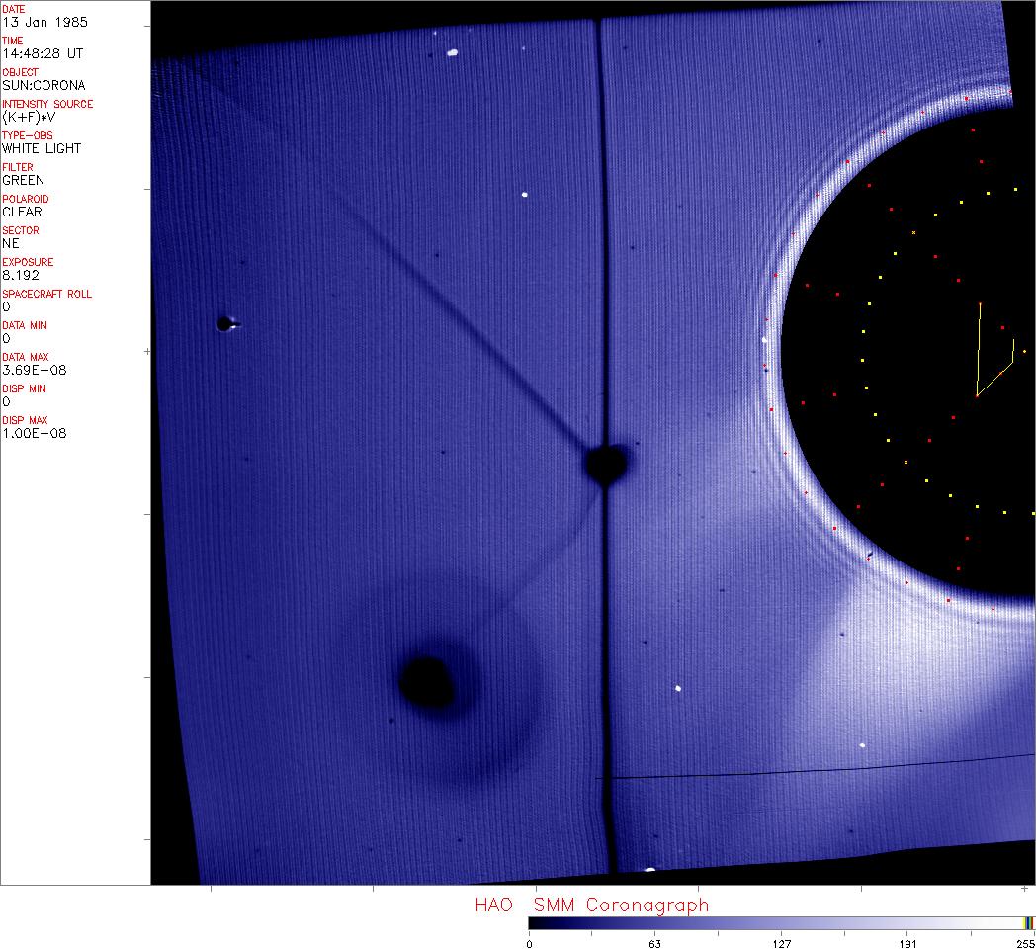1036x949 pixels.
Task: Select the SUN:CORONA object value
Action: 43,85
